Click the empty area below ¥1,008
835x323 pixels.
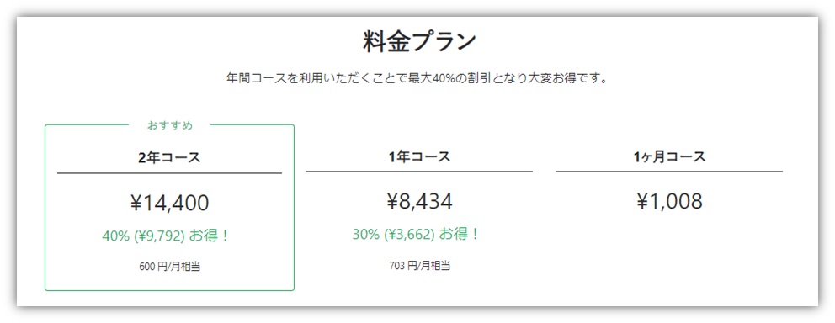[669, 250]
